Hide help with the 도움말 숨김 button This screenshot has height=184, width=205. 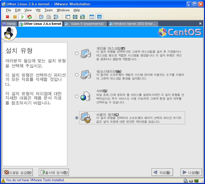tap(18, 172)
